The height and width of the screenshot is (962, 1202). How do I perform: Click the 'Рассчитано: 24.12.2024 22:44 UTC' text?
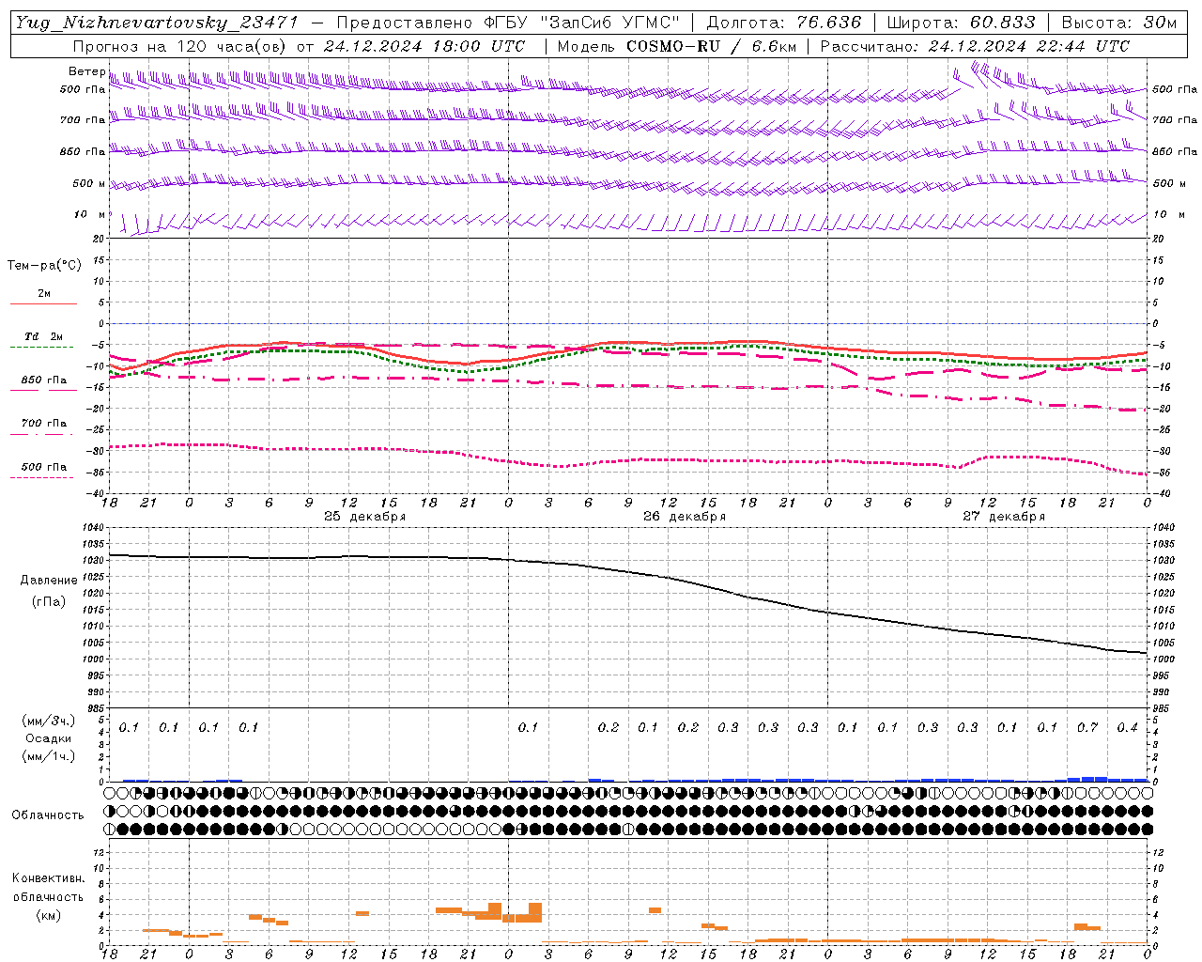coord(975,46)
